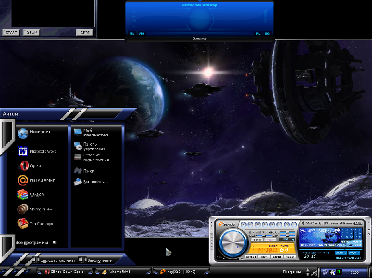Open jetAudio ALBUM dropdown button

(341, 253)
